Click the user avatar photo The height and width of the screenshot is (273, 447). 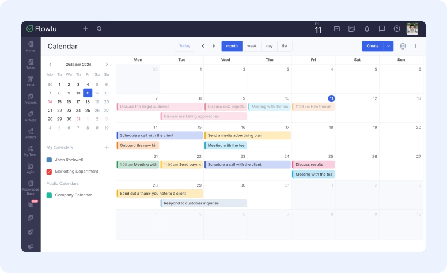[x=412, y=29]
